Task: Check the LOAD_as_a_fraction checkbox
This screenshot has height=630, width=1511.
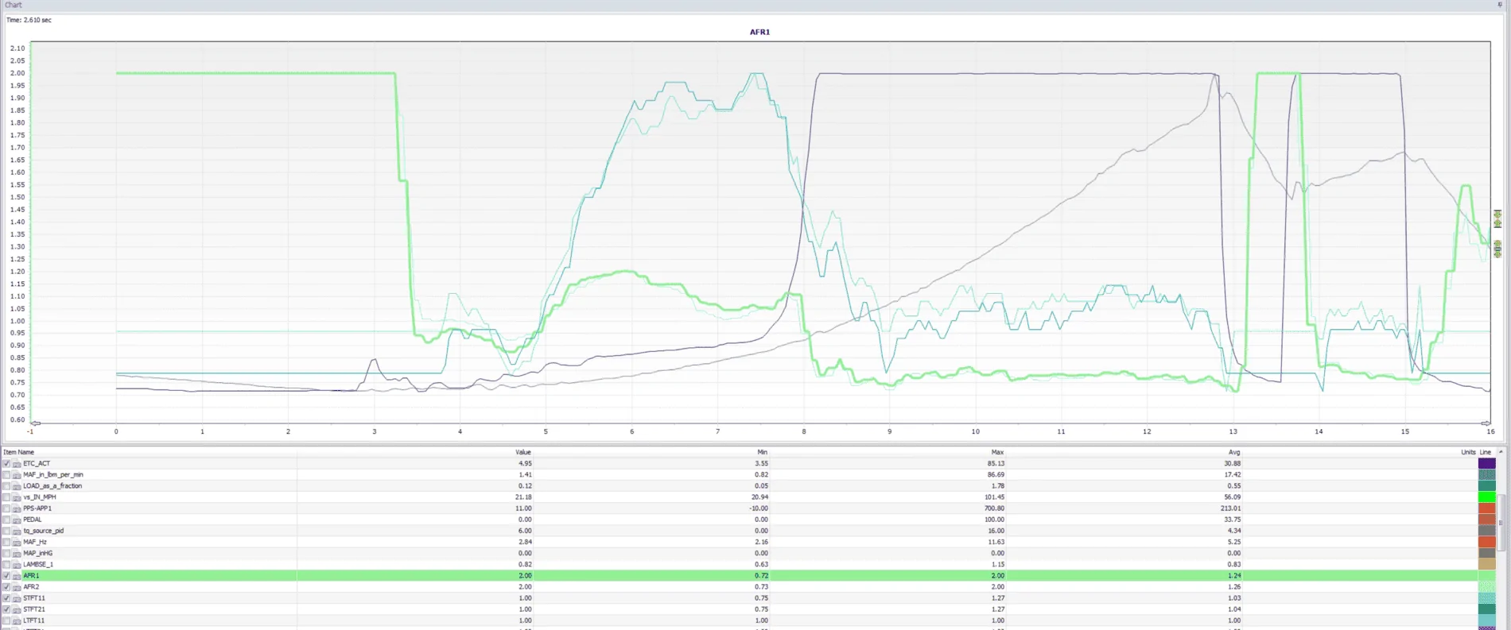Action: 6,485
